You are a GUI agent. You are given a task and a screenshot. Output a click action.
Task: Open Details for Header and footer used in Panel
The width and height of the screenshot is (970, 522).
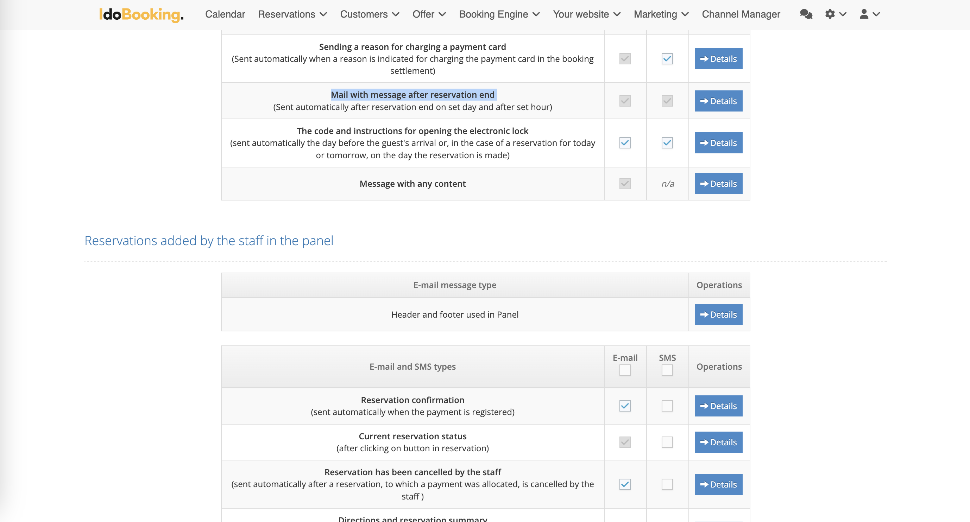(718, 314)
